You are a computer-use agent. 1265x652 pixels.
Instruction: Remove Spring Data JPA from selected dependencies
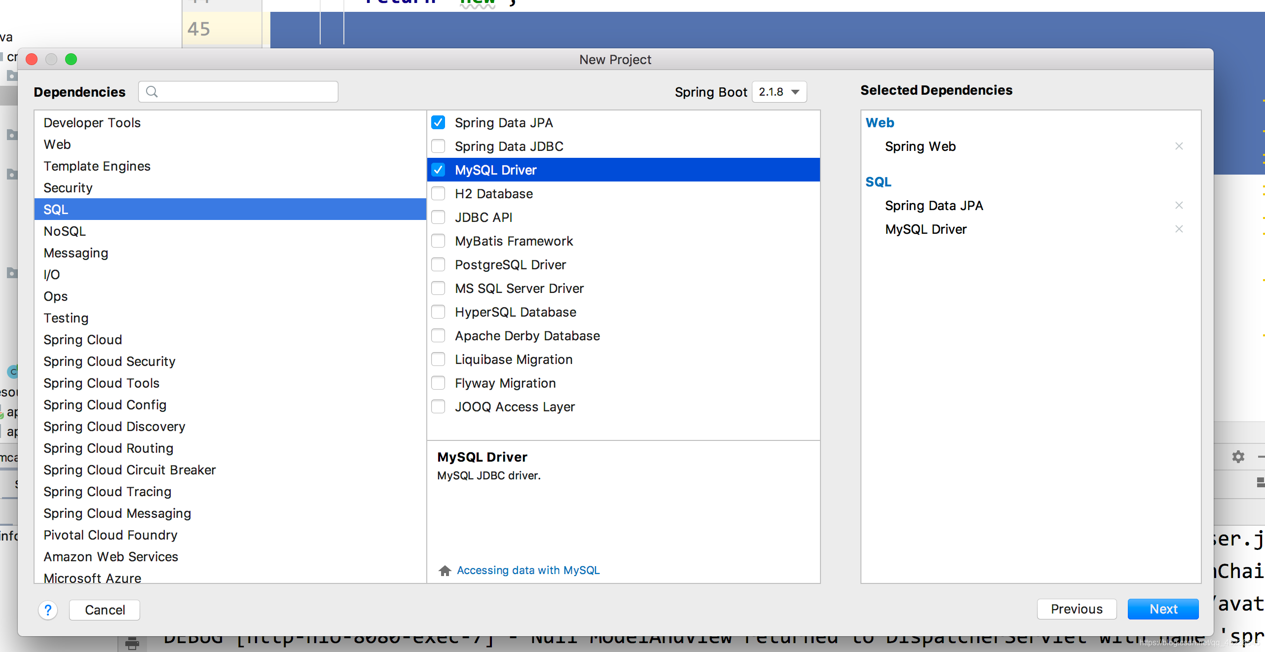(1179, 205)
